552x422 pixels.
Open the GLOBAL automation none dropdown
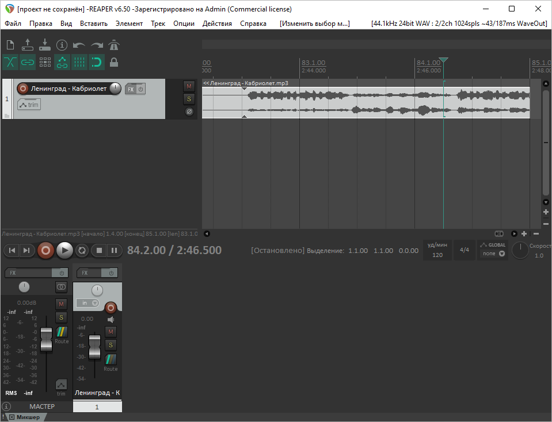(493, 254)
